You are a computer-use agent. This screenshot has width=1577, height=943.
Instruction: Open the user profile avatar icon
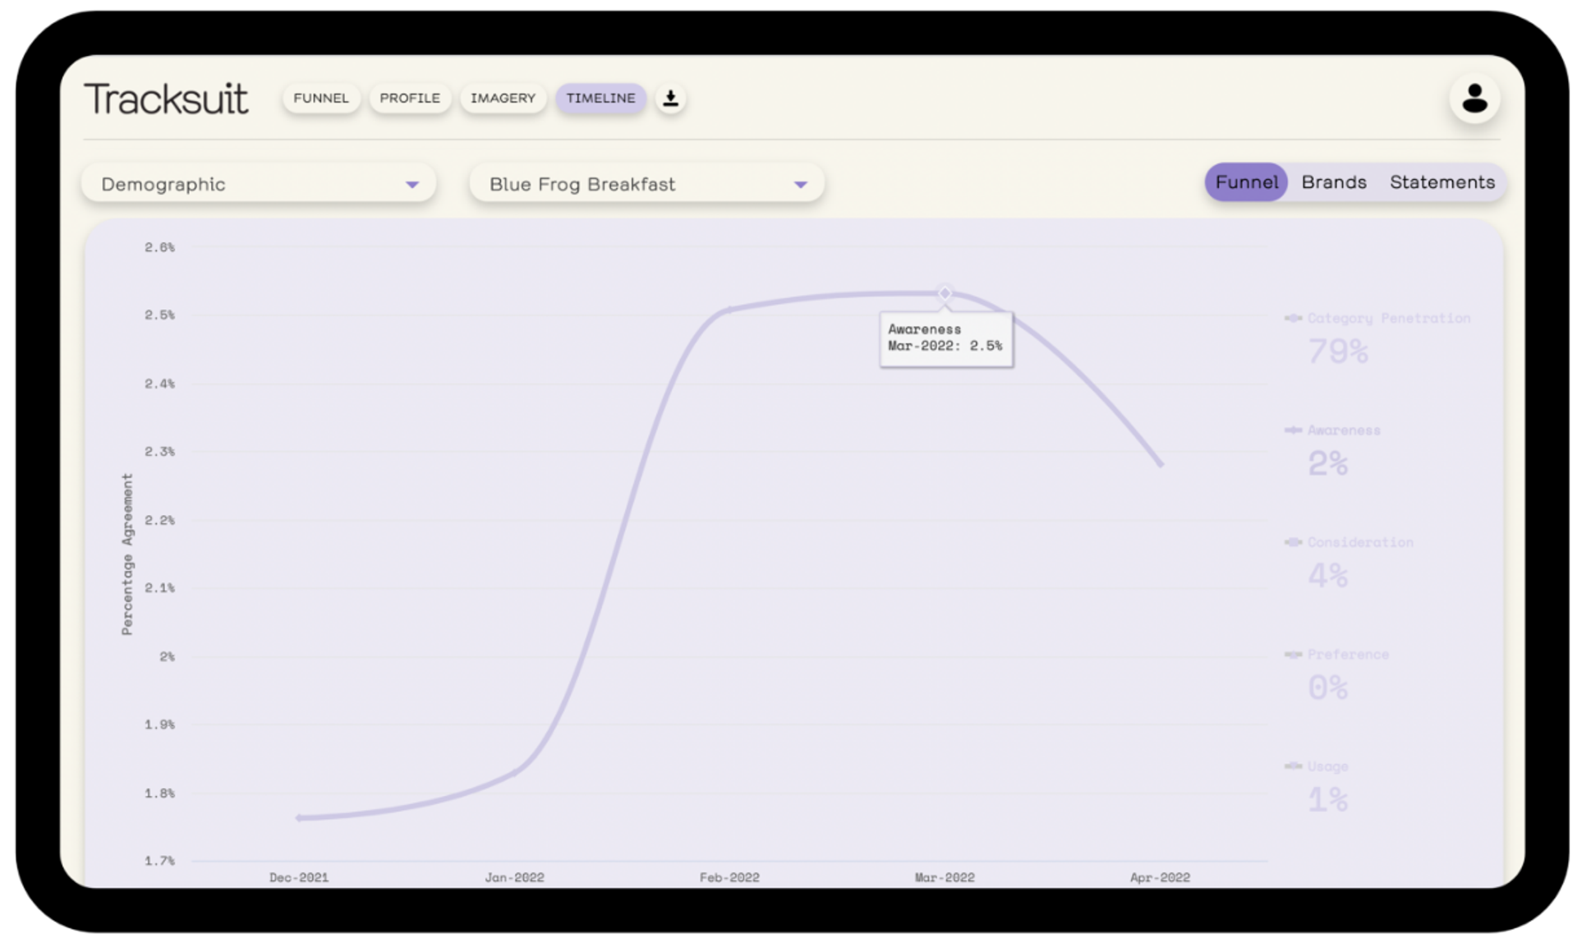(1474, 99)
